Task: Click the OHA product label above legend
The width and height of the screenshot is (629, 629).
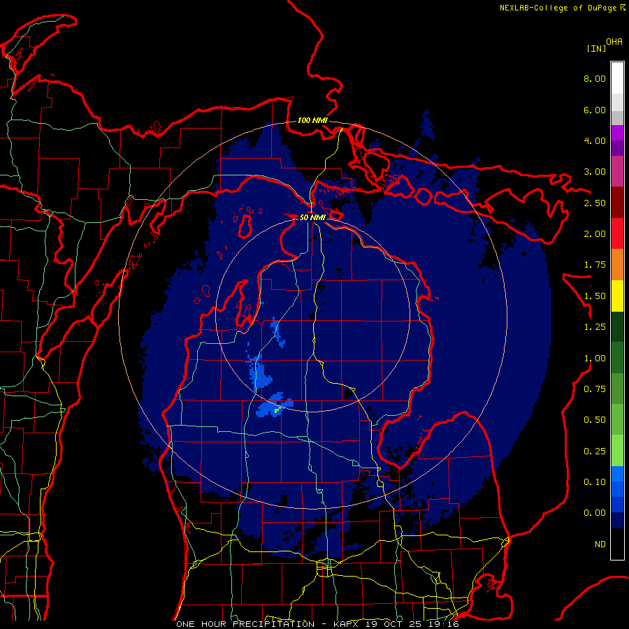Action: coord(614,42)
